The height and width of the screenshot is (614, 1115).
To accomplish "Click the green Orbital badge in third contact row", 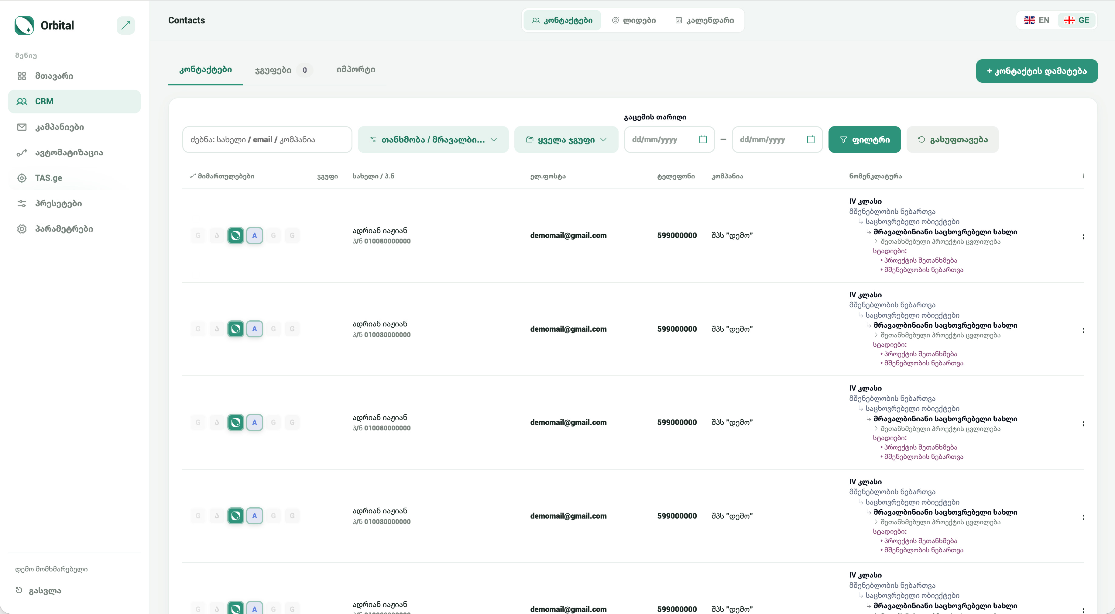I will click(x=235, y=422).
